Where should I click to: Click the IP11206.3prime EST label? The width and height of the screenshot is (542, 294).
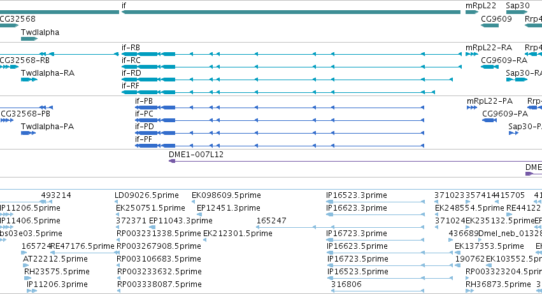coord(57,284)
